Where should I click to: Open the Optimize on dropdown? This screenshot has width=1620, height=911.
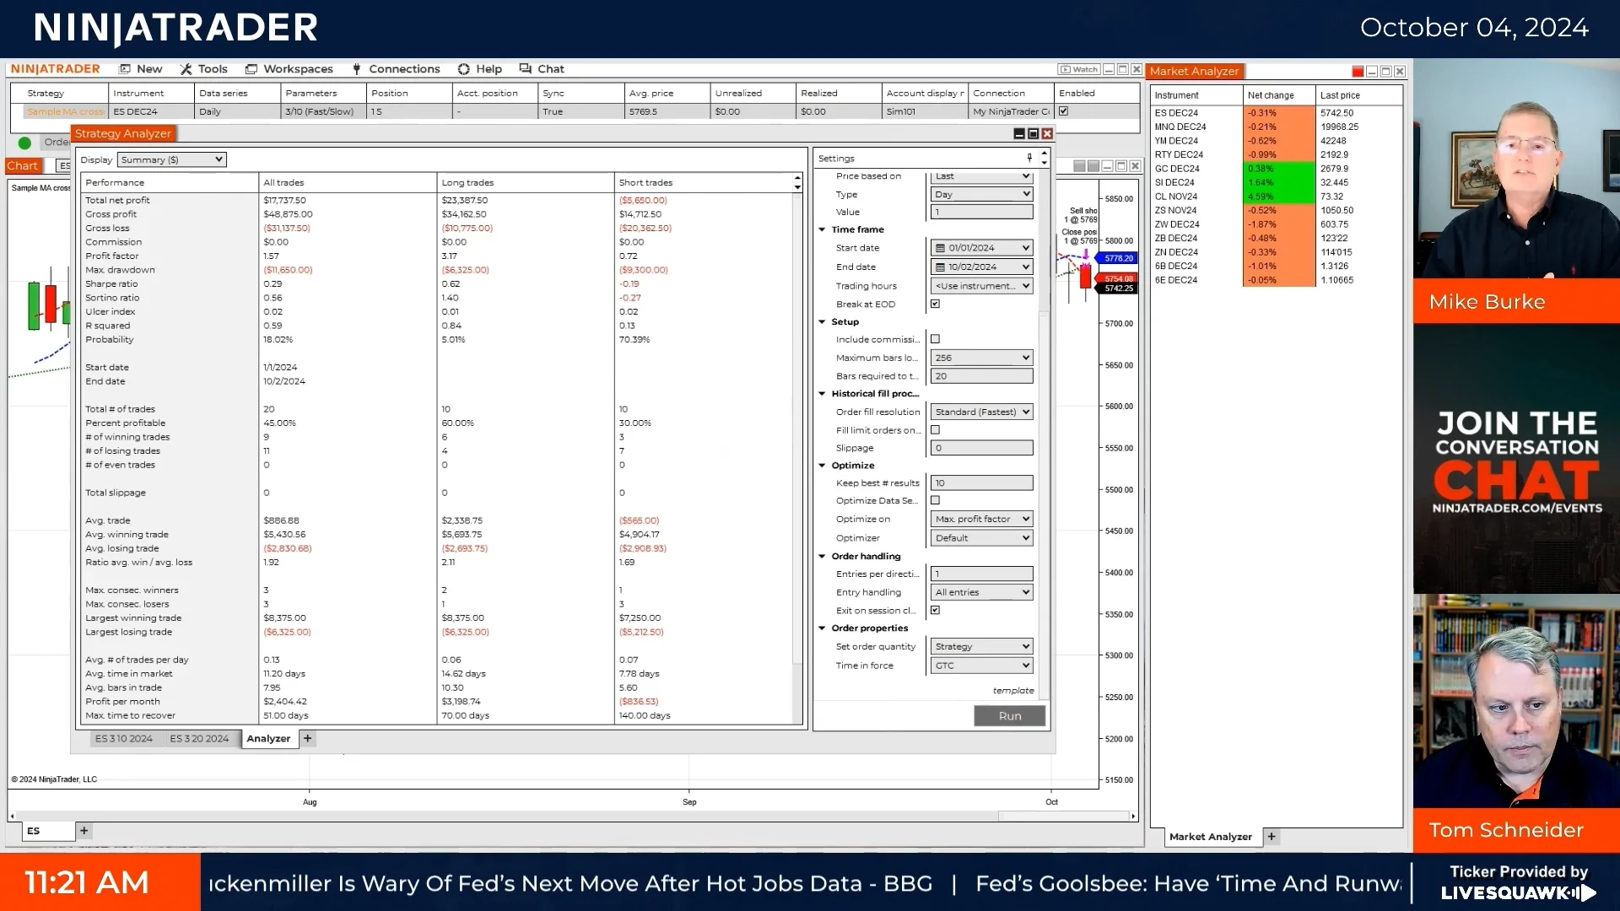click(982, 519)
